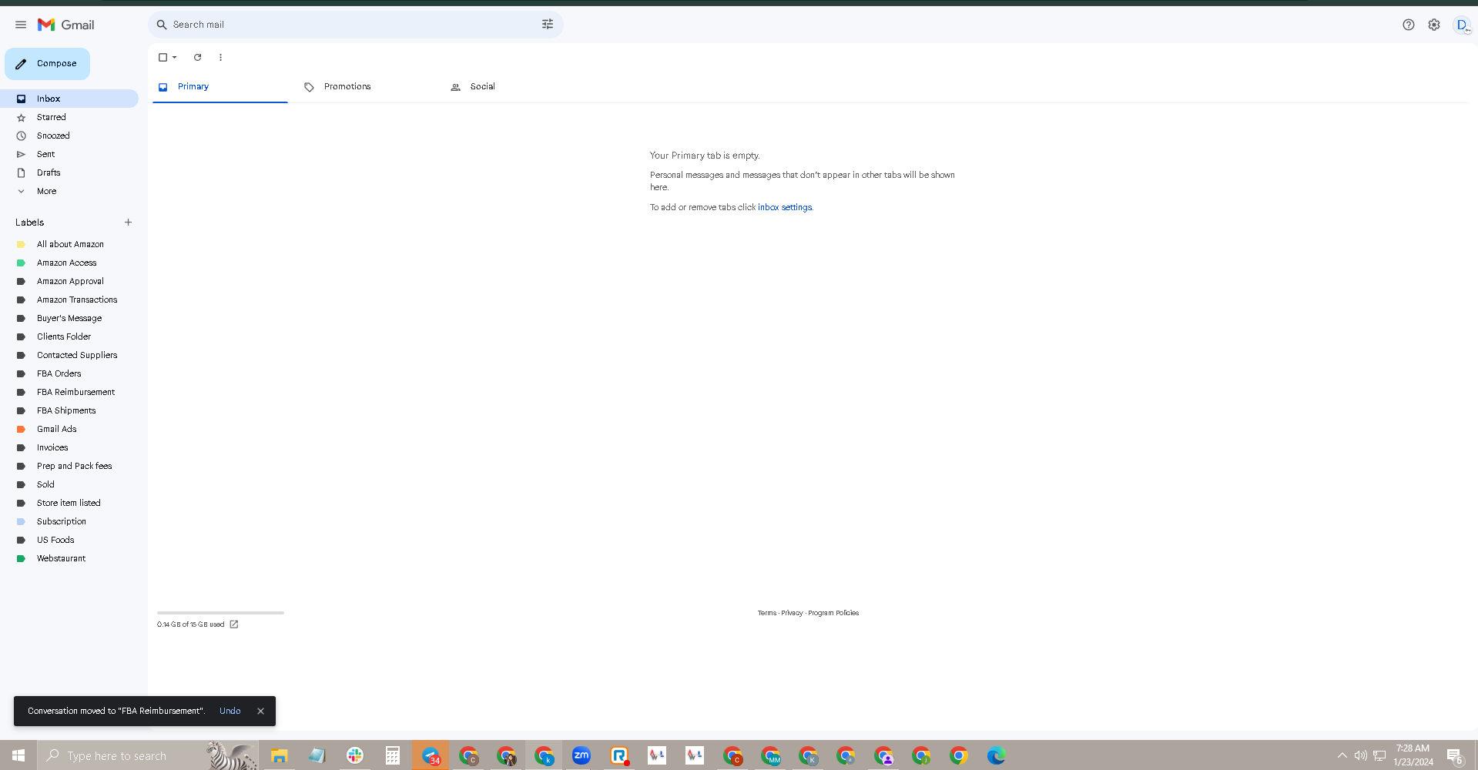Click the storage usage progress bar
The height and width of the screenshot is (770, 1478).
click(x=220, y=613)
